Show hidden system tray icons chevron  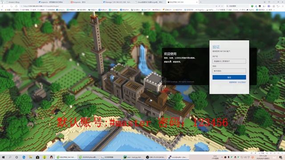pyautogui.click(x=222, y=157)
